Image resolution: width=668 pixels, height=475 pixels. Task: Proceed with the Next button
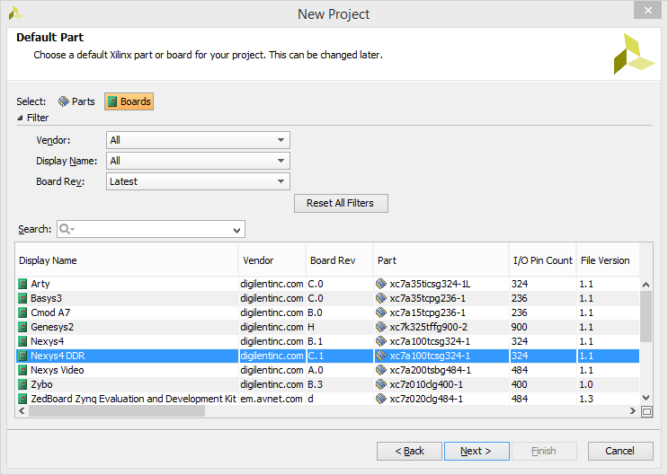tap(477, 451)
